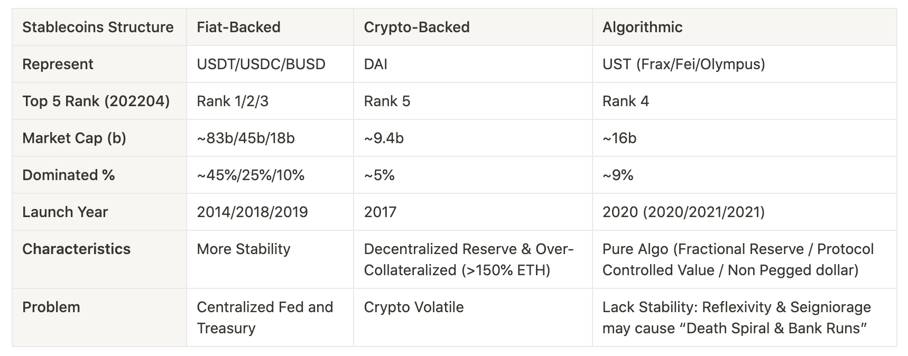Image resolution: width=908 pixels, height=356 pixels.
Task: Select the Crypto-Backed column header
Action: (x=473, y=27)
